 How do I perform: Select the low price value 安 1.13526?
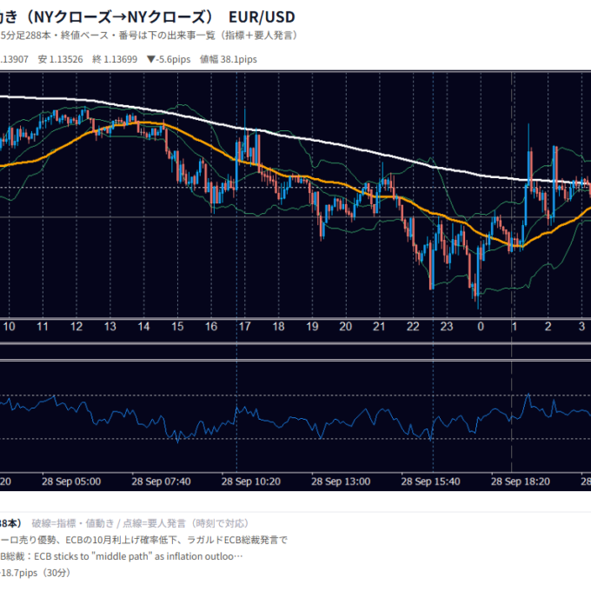point(60,59)
